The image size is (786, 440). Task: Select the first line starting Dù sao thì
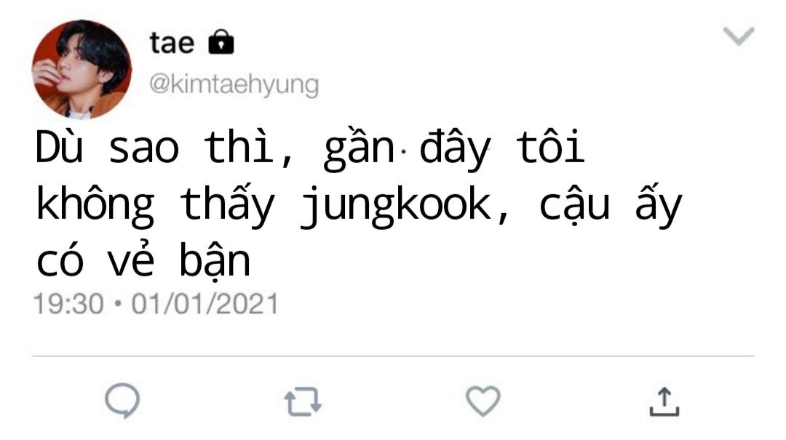(310, 149)
